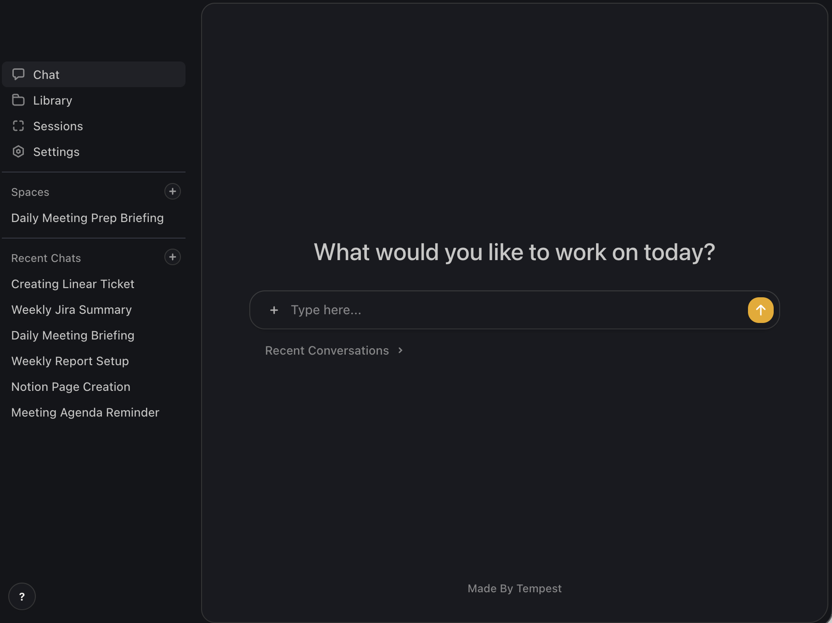Open the Daily Meeting Prep Briefing space
The height and width of the screenshot is (623, 832).
click(x=87, y=218)
